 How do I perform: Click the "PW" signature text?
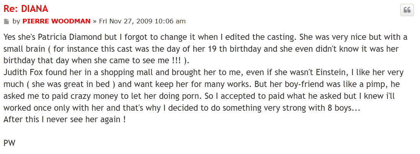click(x=9, y=143)
